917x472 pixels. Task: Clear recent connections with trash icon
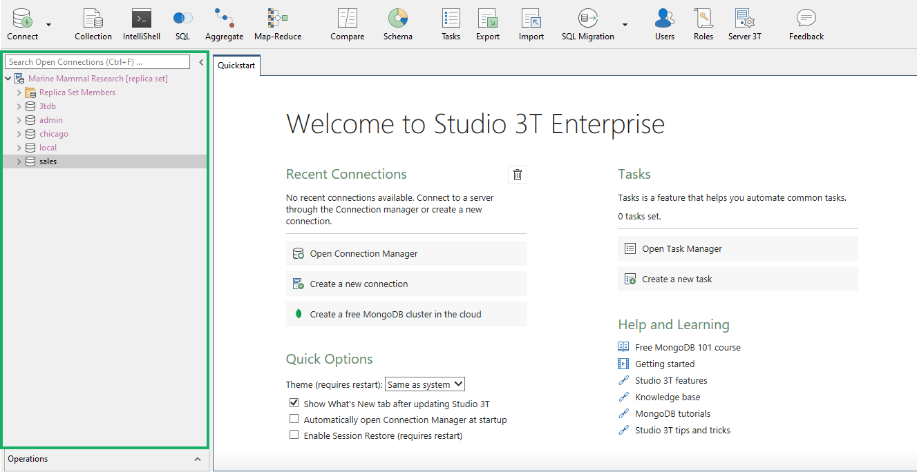(x=517, y=175)
